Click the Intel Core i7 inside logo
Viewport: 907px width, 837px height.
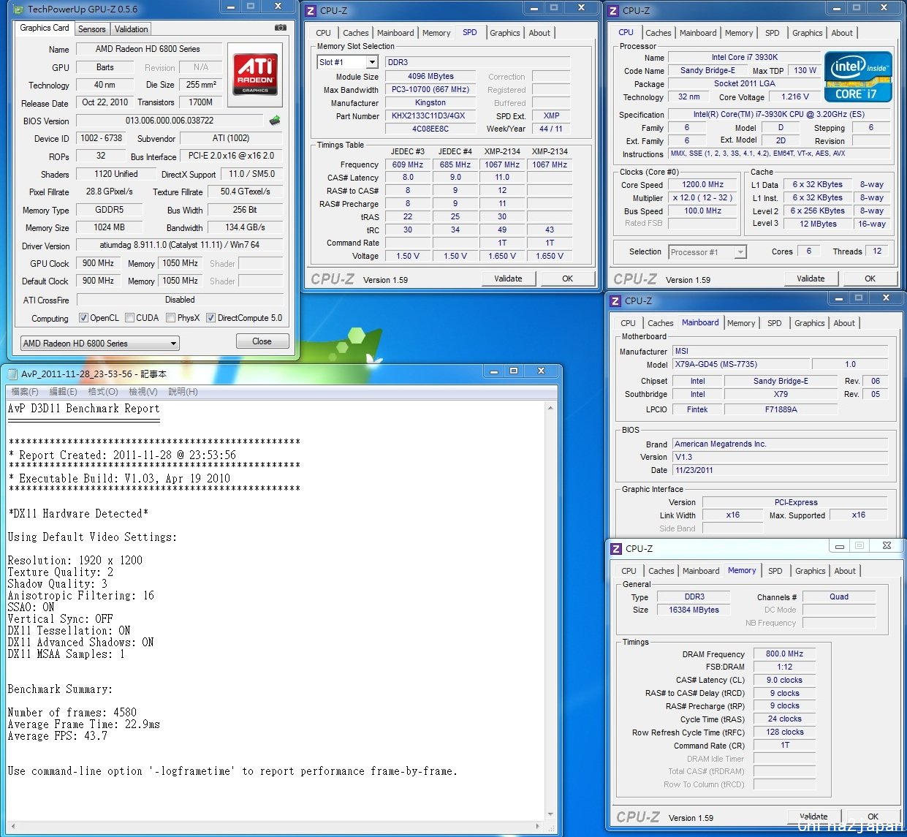(858, 77)
